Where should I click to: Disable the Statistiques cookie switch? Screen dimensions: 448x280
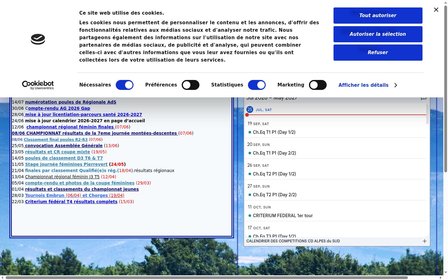[257, 85]
